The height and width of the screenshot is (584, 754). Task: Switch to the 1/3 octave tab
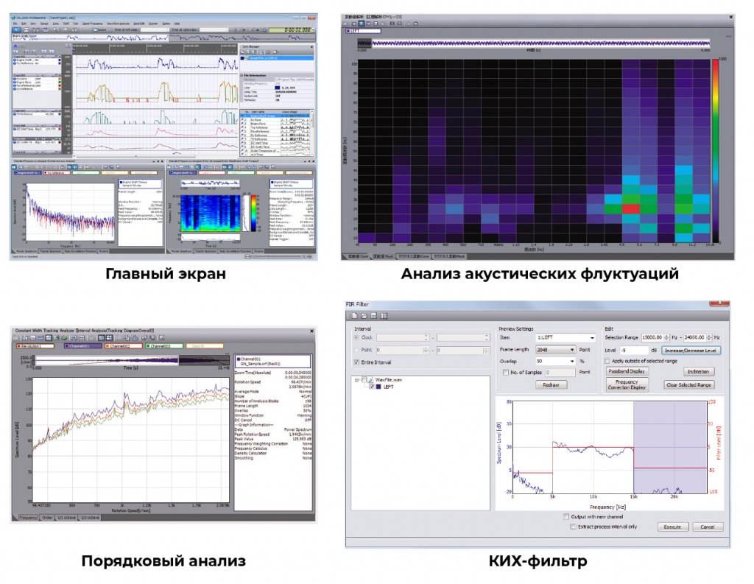point(91,518)
